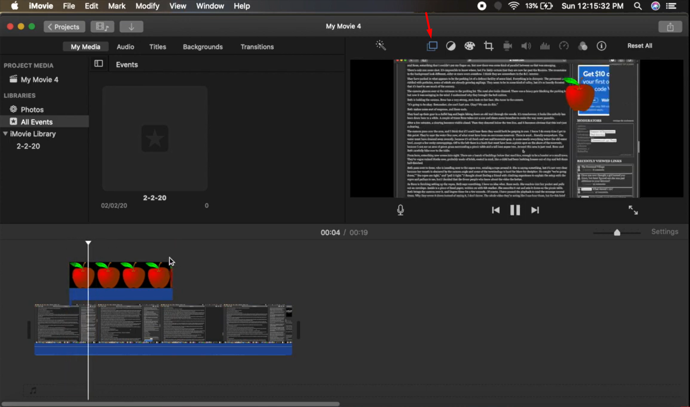The height and width of the screenshot is (407, 690).
Task: Pause the playback
Action: (x=515, y=210)
